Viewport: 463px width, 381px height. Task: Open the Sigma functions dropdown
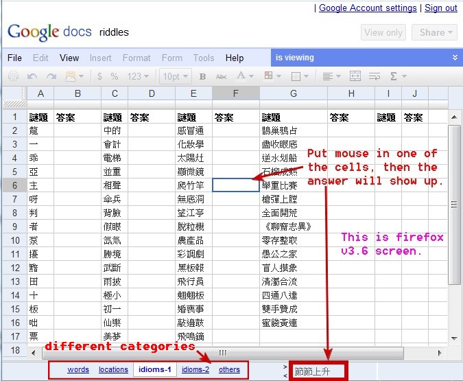tap(399, 76)
